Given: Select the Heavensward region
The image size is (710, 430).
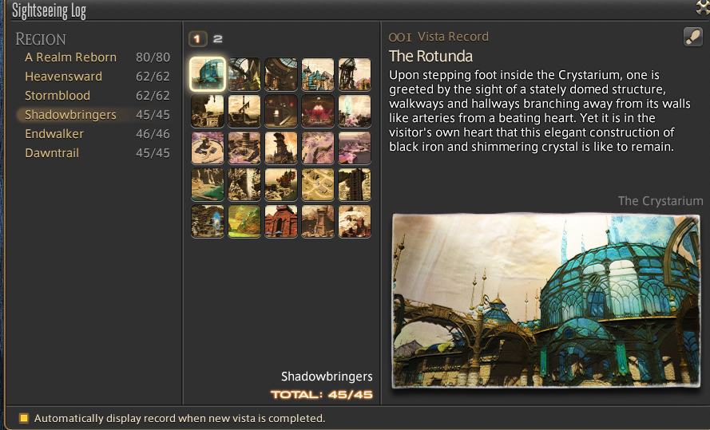Looking at the screenshot, I should (x=63, y=77).
